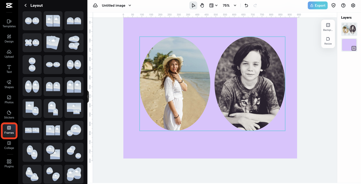361x184 pixels.
Task: Go back from the Layout panel
Action: click(26, 5)
